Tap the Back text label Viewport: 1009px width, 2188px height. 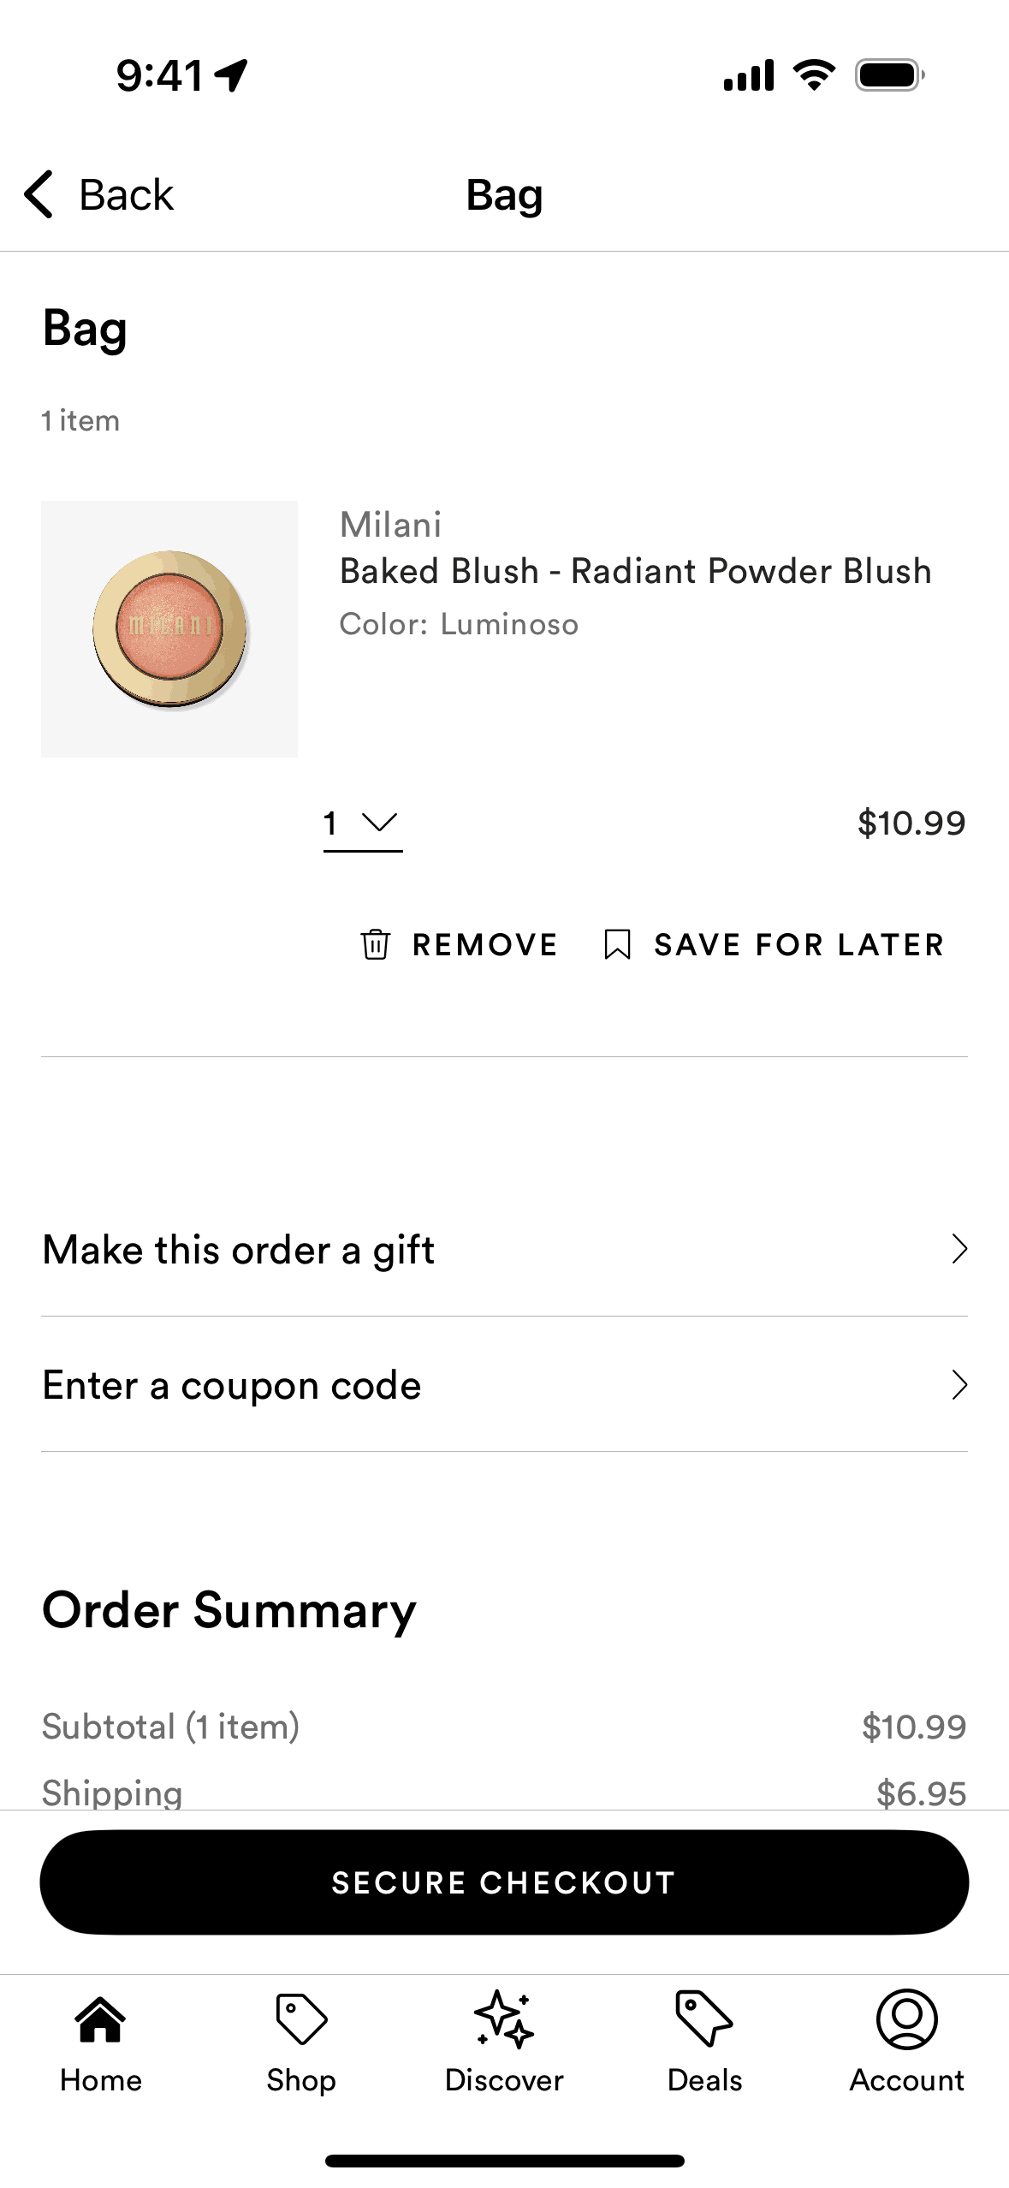tap(126, 195)
